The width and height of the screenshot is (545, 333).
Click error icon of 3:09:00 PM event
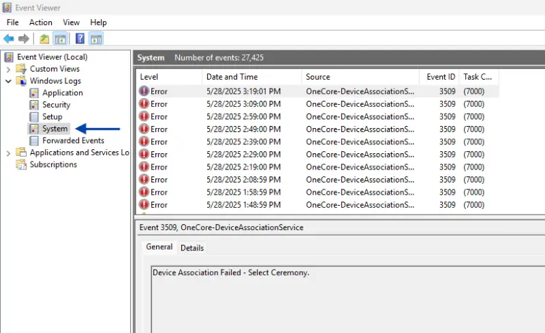coord(144,104)
